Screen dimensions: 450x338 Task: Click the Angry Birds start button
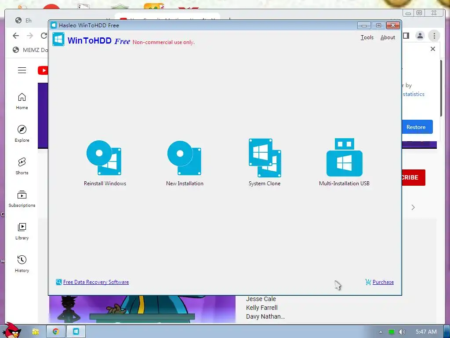(x=12, y=330)
